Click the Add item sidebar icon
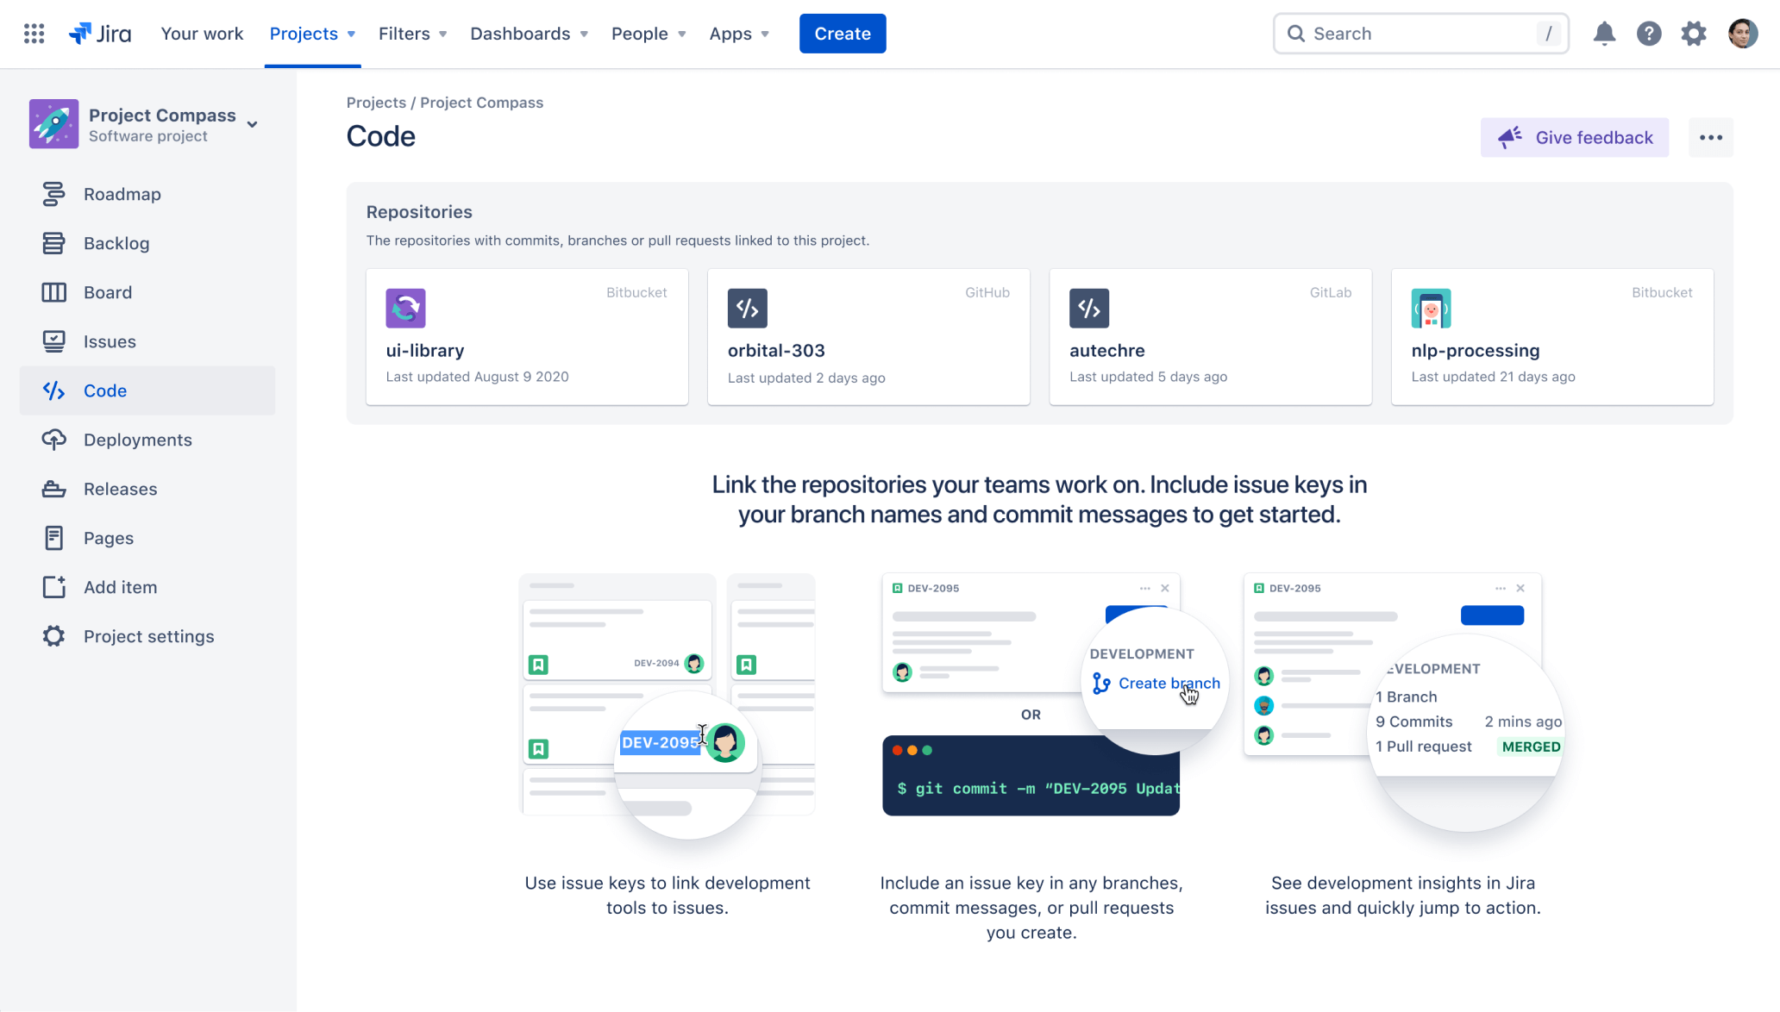 click(x=53, y=587)
